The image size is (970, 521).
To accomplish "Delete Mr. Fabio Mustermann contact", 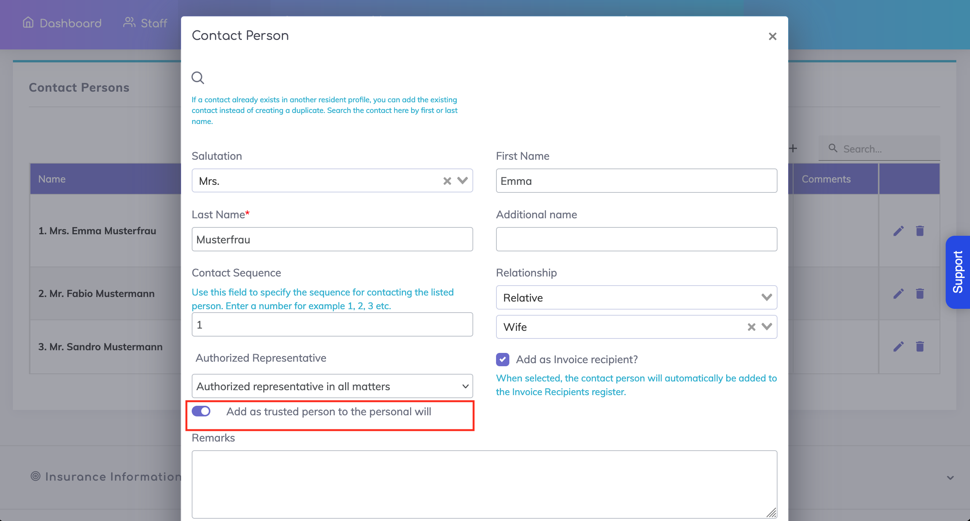I will pos(920,294).
